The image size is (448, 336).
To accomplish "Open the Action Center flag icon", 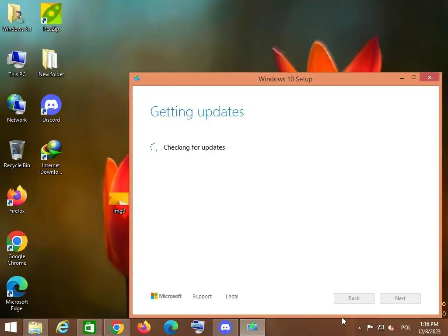I will (370, 327).
